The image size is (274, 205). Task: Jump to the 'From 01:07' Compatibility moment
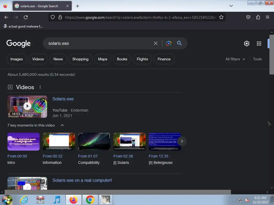click(x=88, y=156)
